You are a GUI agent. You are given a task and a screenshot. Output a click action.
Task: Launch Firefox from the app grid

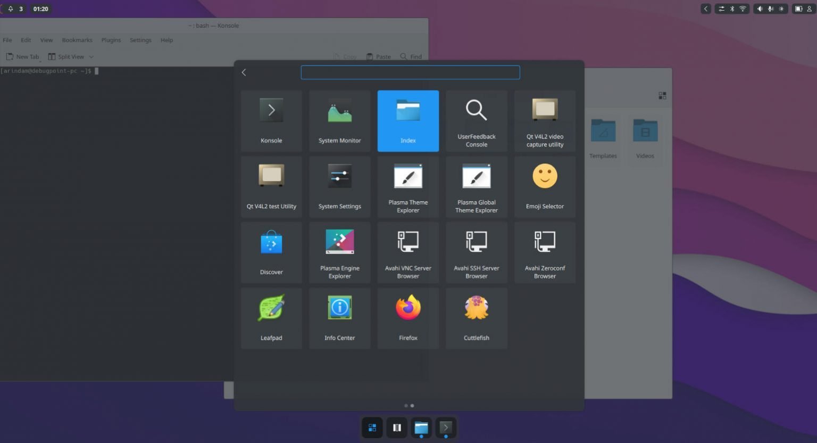point(408,317)
